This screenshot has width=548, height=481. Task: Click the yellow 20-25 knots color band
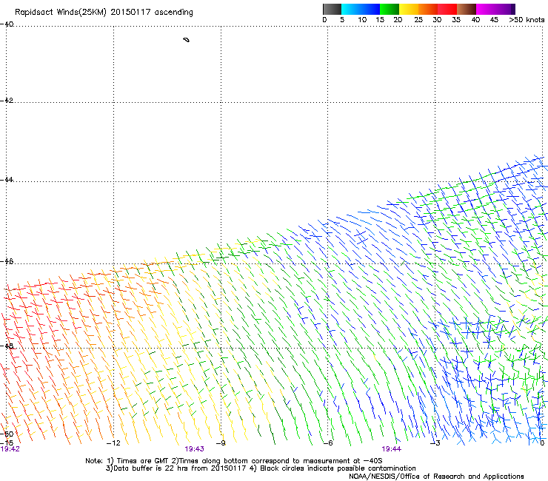point(409,9)
